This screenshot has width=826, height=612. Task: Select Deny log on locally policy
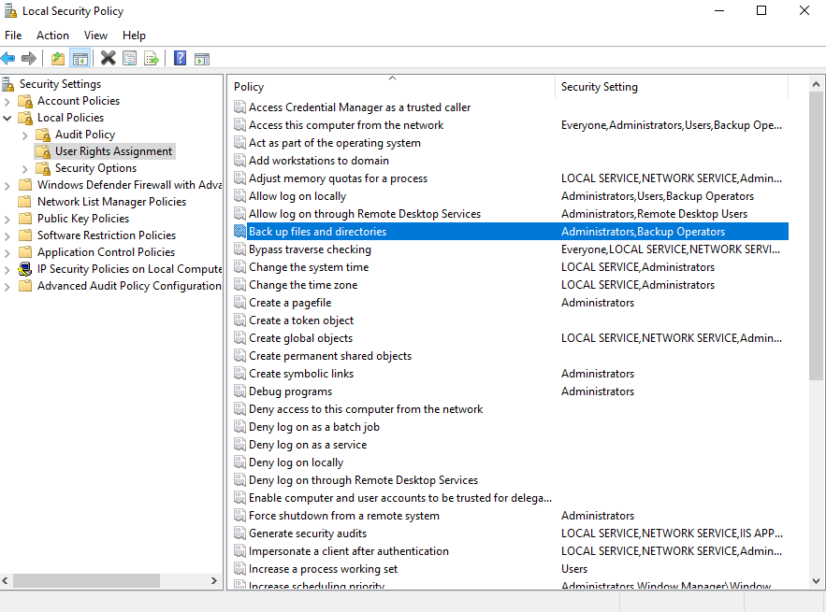coord(296,463)
